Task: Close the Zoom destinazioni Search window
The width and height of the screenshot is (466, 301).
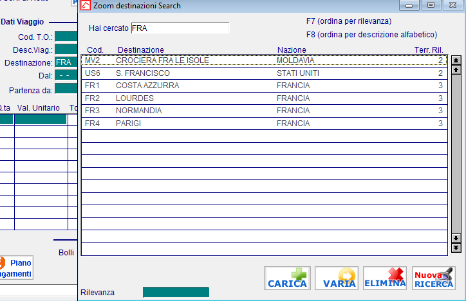Action: [452, 5]
